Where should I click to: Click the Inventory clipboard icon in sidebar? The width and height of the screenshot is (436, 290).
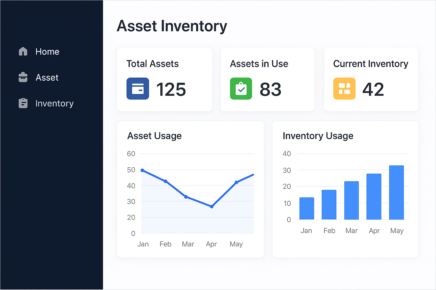tap(23, 103)
